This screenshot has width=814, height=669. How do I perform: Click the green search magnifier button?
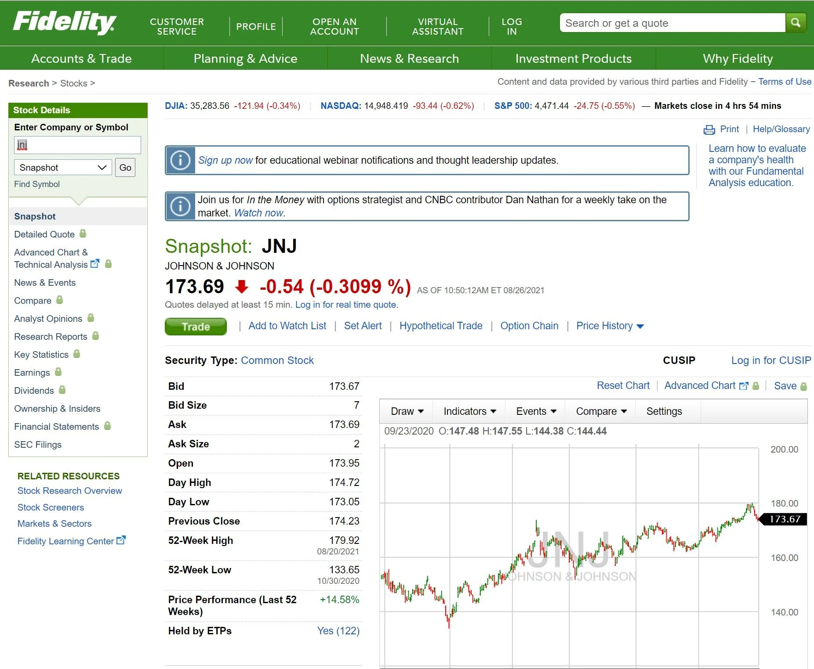pyautogui.click(x=795, y=22)
